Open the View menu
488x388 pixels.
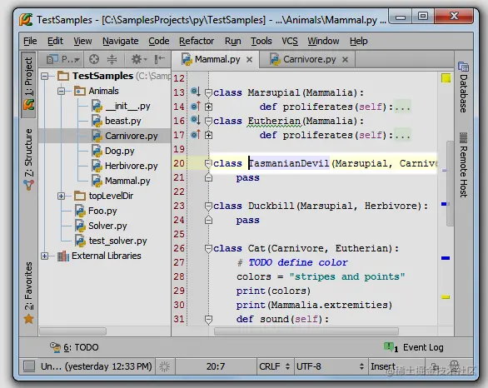[82, 41]
